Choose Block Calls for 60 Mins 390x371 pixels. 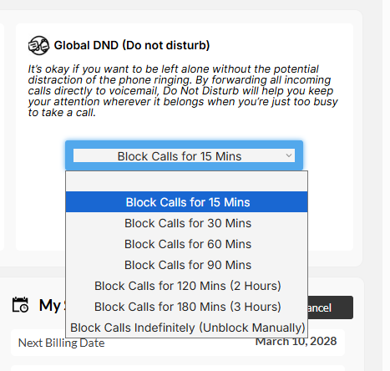click(186, 244)
